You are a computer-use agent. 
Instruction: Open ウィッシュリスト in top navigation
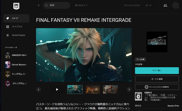(x=132, y=5)
